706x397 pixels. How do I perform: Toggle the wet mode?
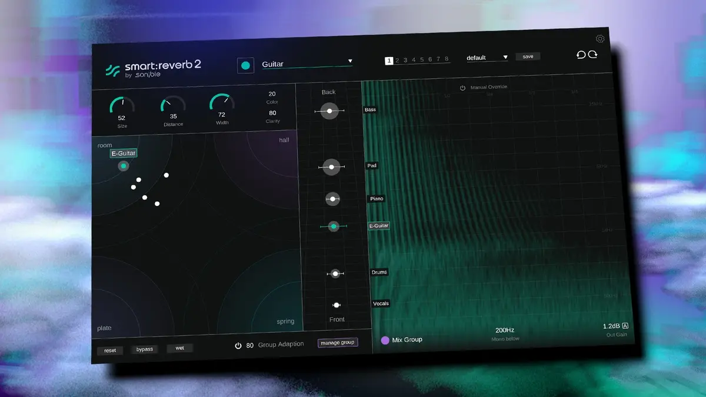(x=179, y=348)
